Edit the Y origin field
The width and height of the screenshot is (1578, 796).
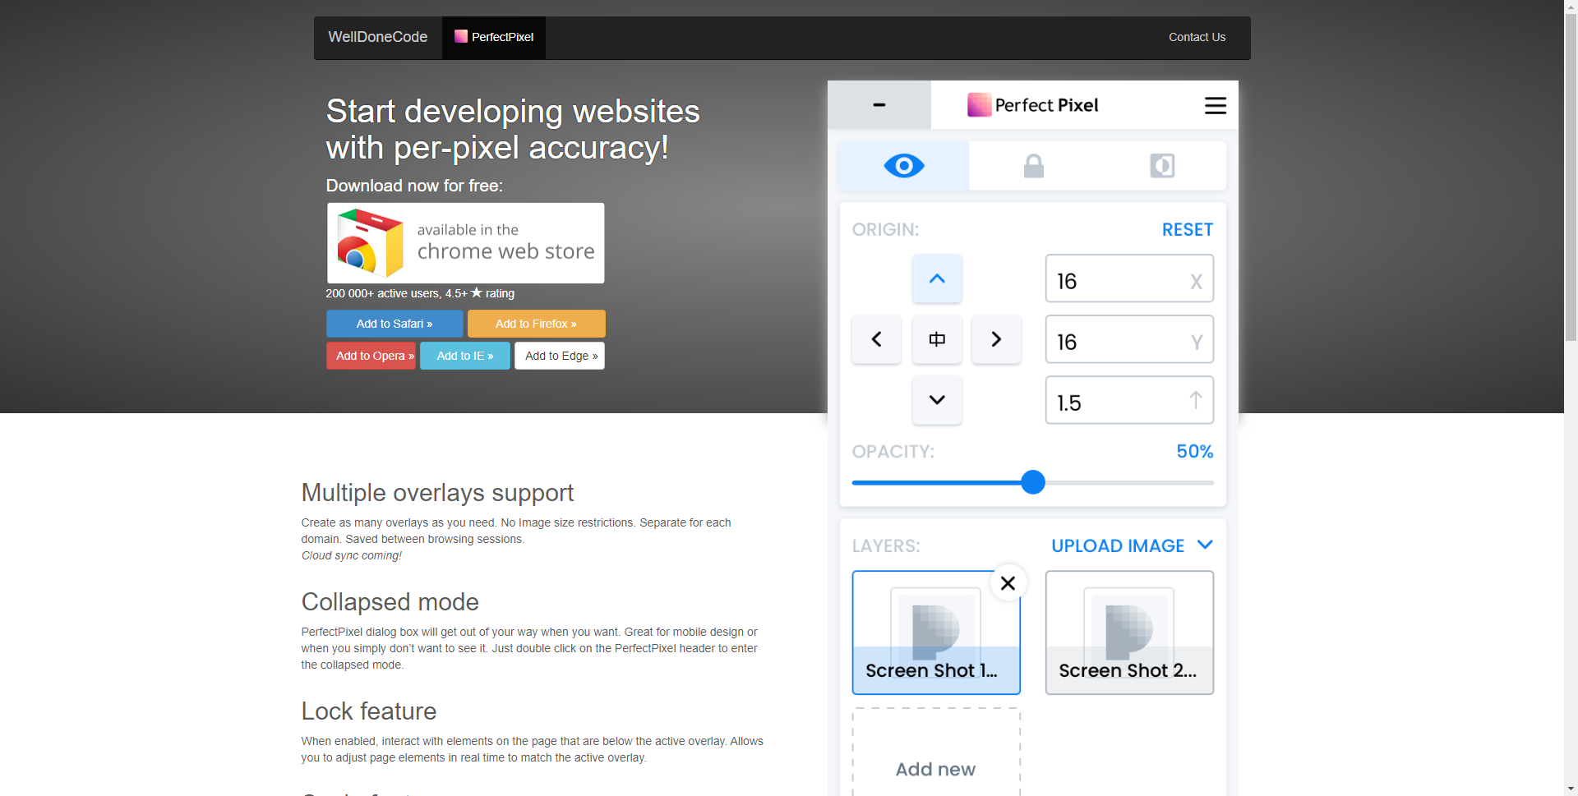(1129, 339)
